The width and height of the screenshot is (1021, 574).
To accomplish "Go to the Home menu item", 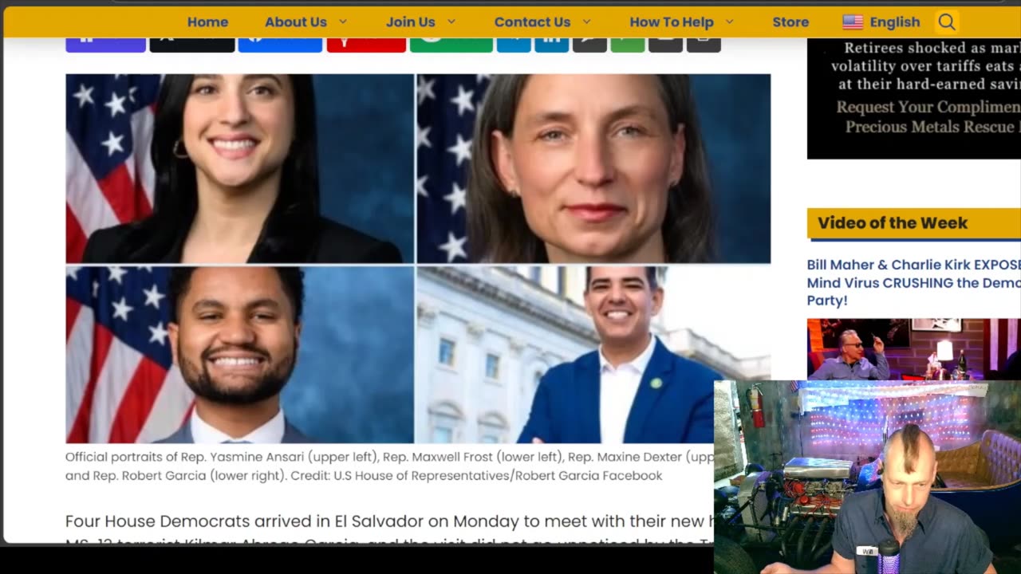I will point(207,22).
